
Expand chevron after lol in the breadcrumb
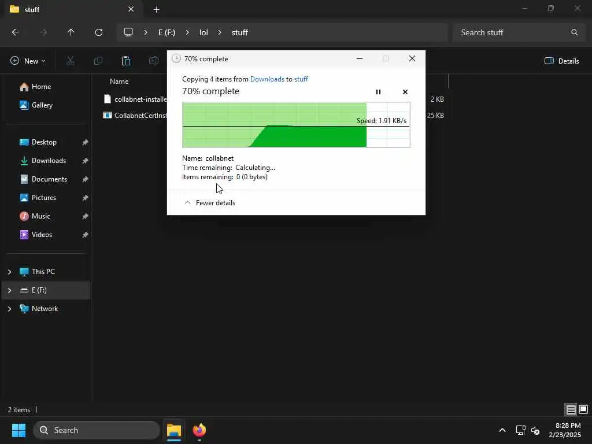(x=220, y=32)
